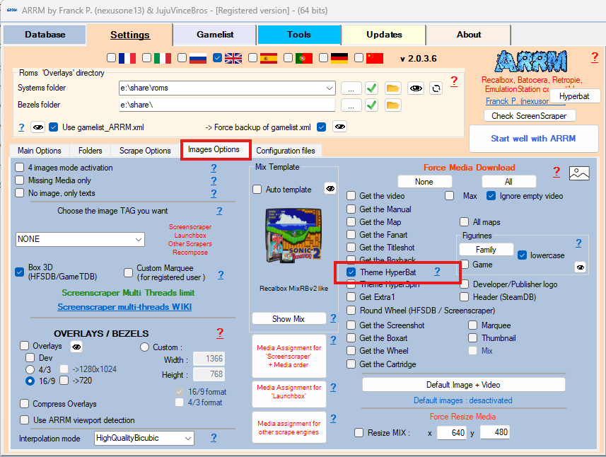
Task: Click red question mark beside OVERLAYS / BEZELS
Action: (x=219, y=332)
